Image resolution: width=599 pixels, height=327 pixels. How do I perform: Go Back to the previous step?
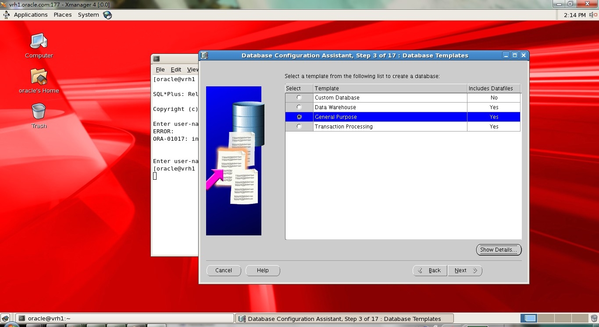point(430,270)
